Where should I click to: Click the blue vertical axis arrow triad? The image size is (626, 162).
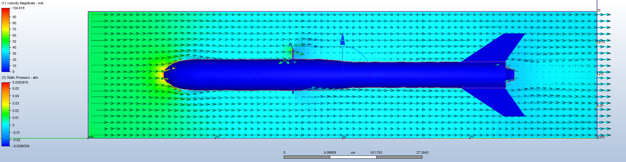pyautogui.click(x=342, y=40)
